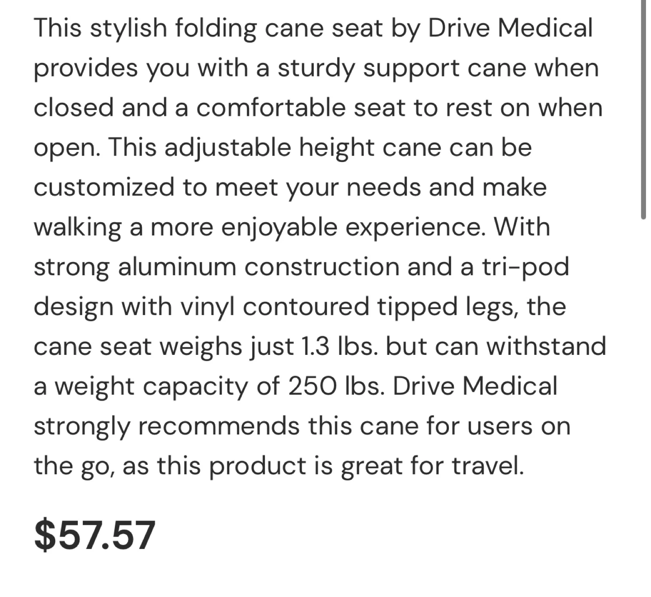Click the word 'withstand' in the description
The width and height of the screenshot is (651, 597).
547,347
